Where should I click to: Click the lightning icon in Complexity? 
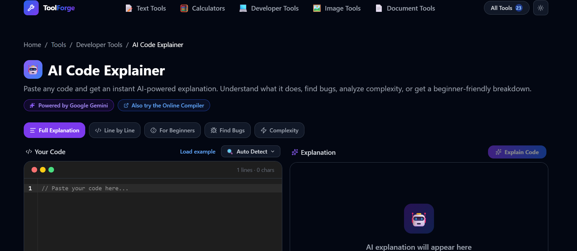264,130
